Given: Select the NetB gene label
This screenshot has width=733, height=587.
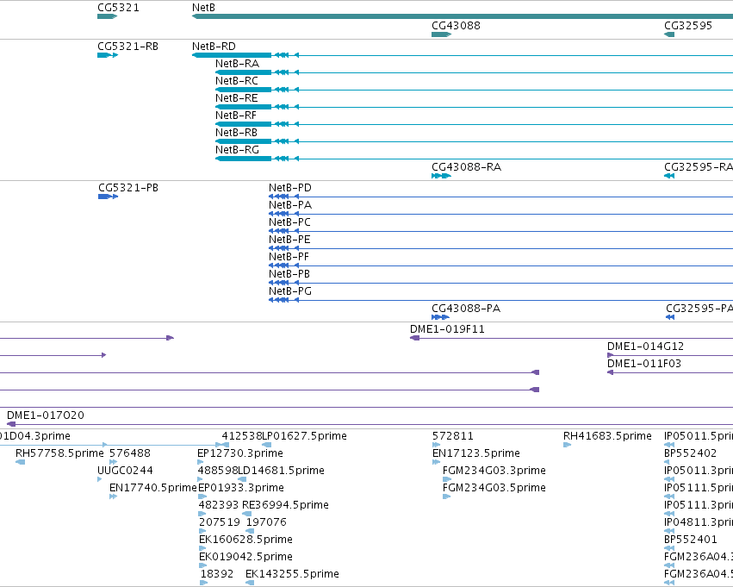Looking at the screenshot, I should coord(203,8).
